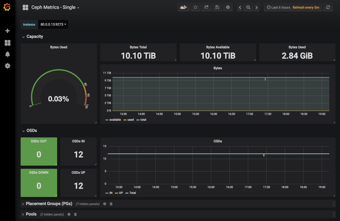Open the Configuration gear in sidebar

[x=8, y=66]
